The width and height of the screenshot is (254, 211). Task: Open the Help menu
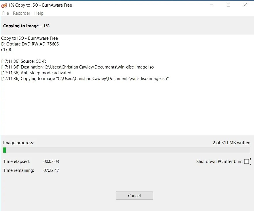click(39, 13)
